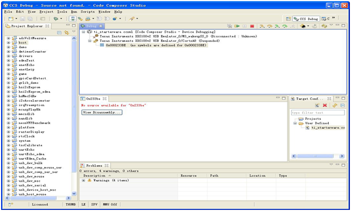Viewport: 351px width, 211px height.
Task: Open the File menu
Action: click(8, 11)
